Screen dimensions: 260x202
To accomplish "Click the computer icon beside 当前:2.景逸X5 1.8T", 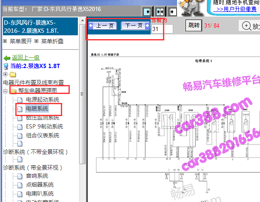I will 6,66.
